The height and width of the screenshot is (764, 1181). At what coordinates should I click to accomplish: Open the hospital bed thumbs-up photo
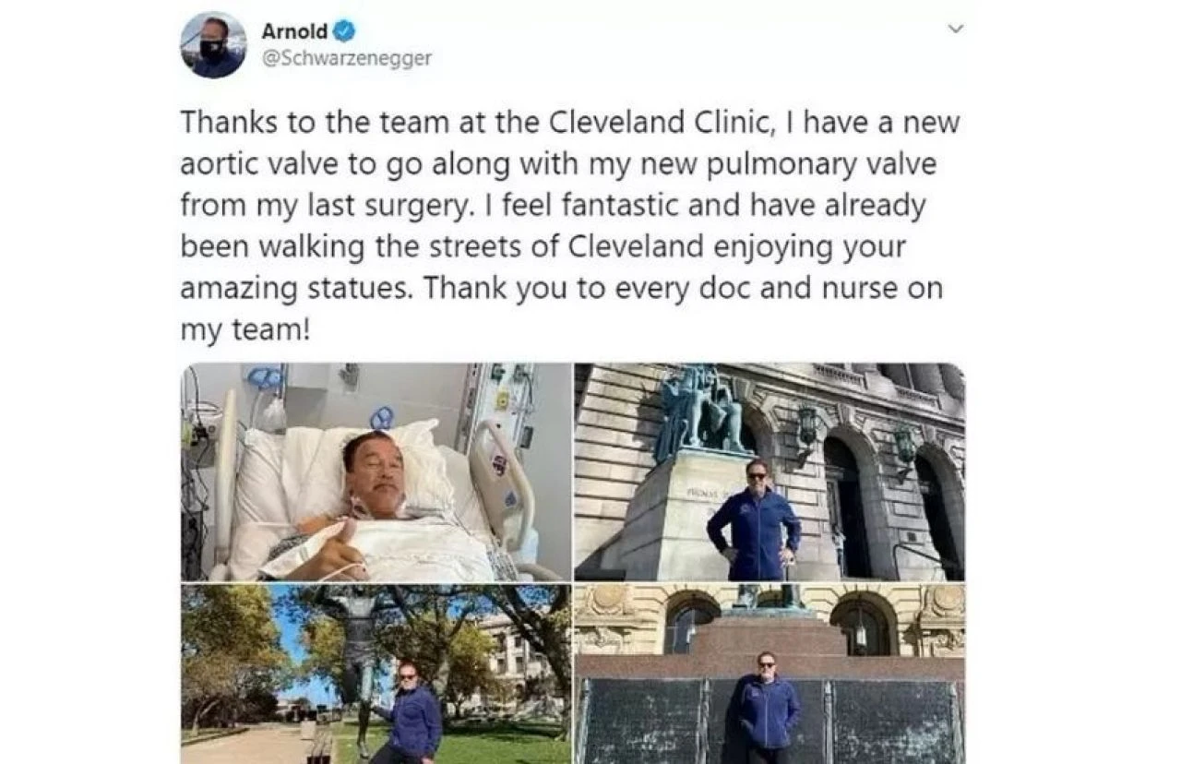point(376,472)
